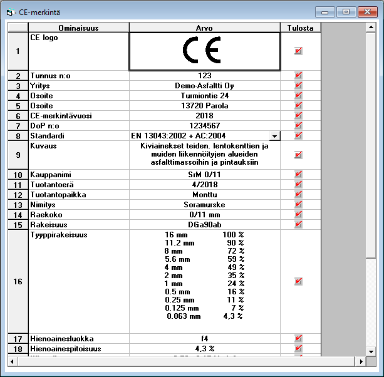
Task: Click the CE logo image cell
Action: (204, 51)
